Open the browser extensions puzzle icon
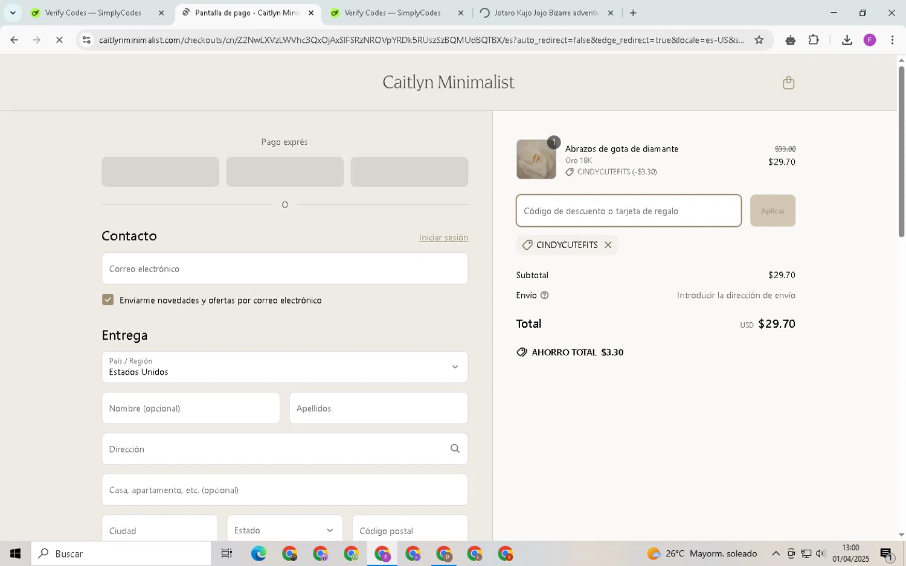Viewport: 906px width, 566px height. [x=814, y=40]
